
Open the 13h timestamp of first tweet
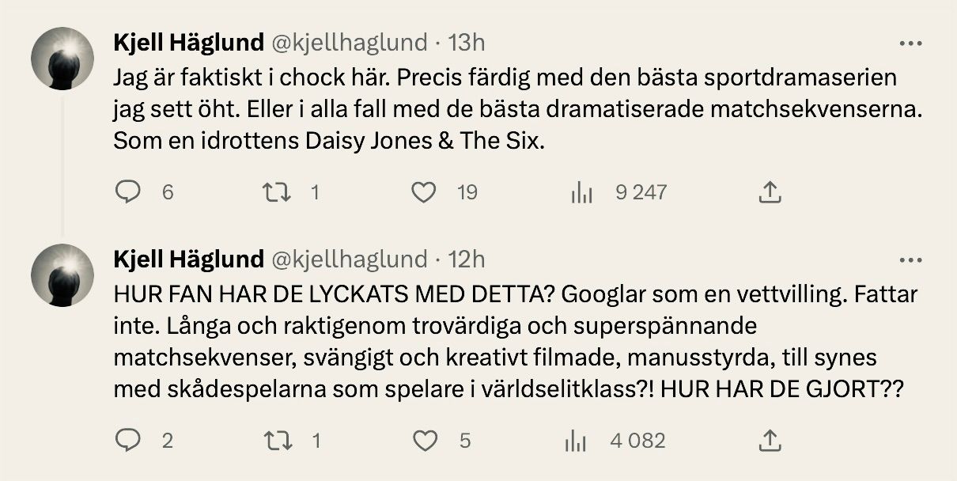coord(467,41)
